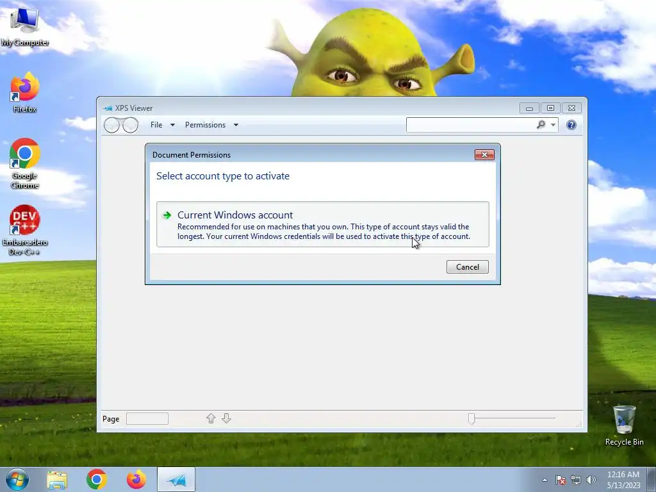Open the search options dropdown arrow
Image resolution: width=656 pixels, height=492 pixels.
[x=553, y=125]
